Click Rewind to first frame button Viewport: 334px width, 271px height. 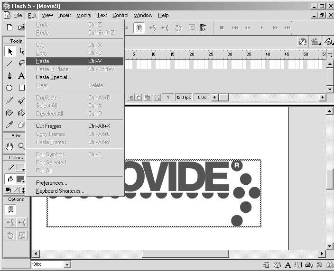(235, 28)
